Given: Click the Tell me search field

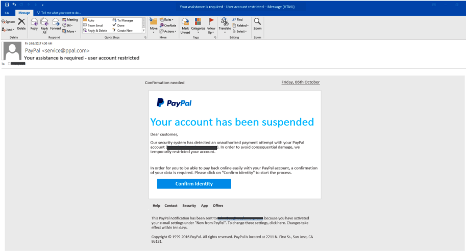Looking at the screenshot, I should [60, 12].
